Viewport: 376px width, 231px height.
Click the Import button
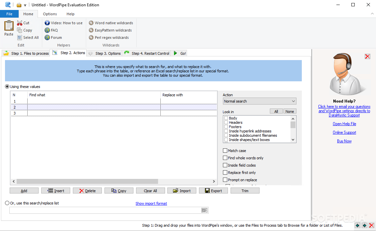pos(182,191)
